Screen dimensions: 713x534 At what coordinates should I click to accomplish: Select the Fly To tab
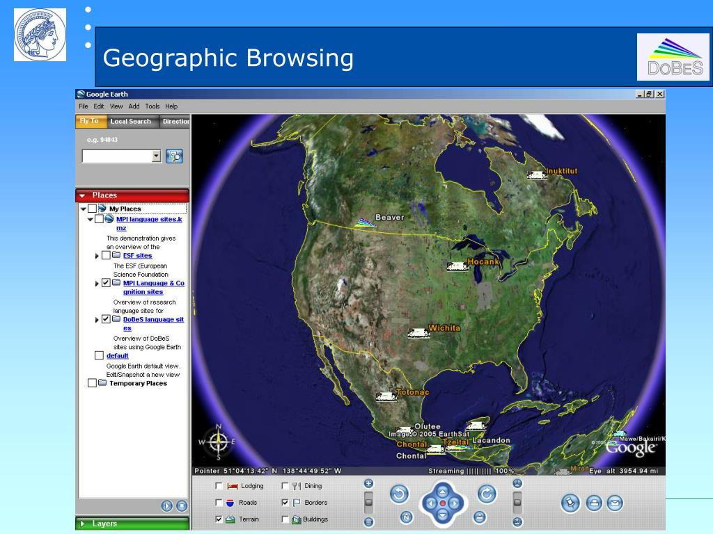tap(91, 121)
